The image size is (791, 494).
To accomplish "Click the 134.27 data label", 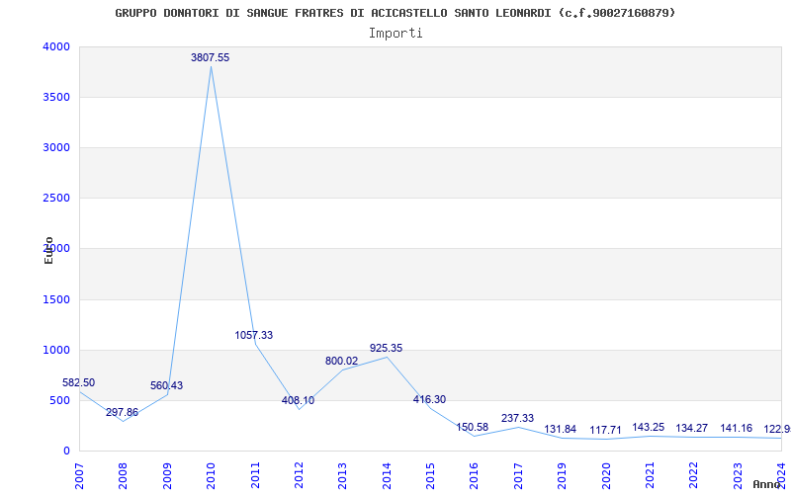I will (691, 429).
